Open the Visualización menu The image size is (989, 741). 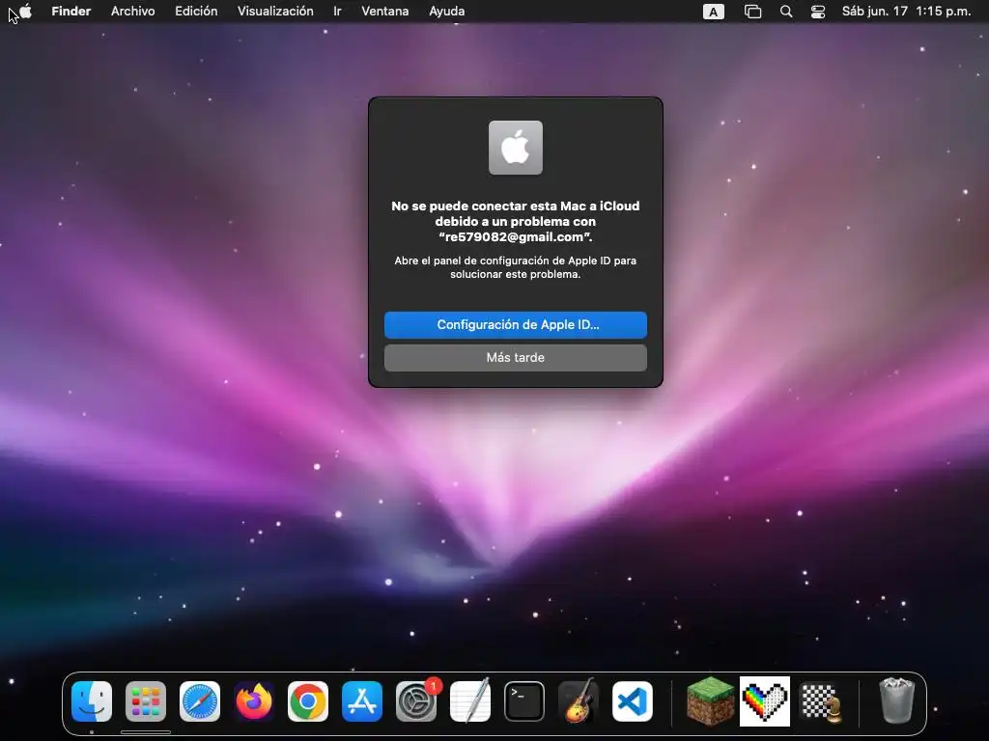275,12
